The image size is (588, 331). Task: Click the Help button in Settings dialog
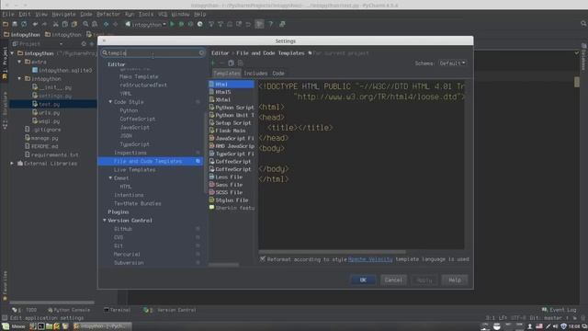pyautogui.click(x=455, y=280)
